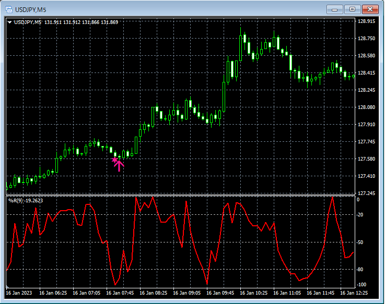Click the 0 level on indicator scale

pos(358,200)
